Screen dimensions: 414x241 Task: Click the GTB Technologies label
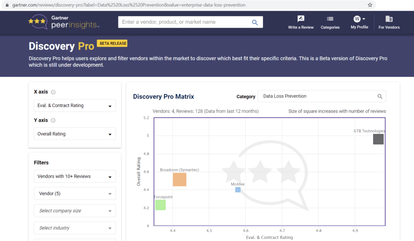coord(369,131)
